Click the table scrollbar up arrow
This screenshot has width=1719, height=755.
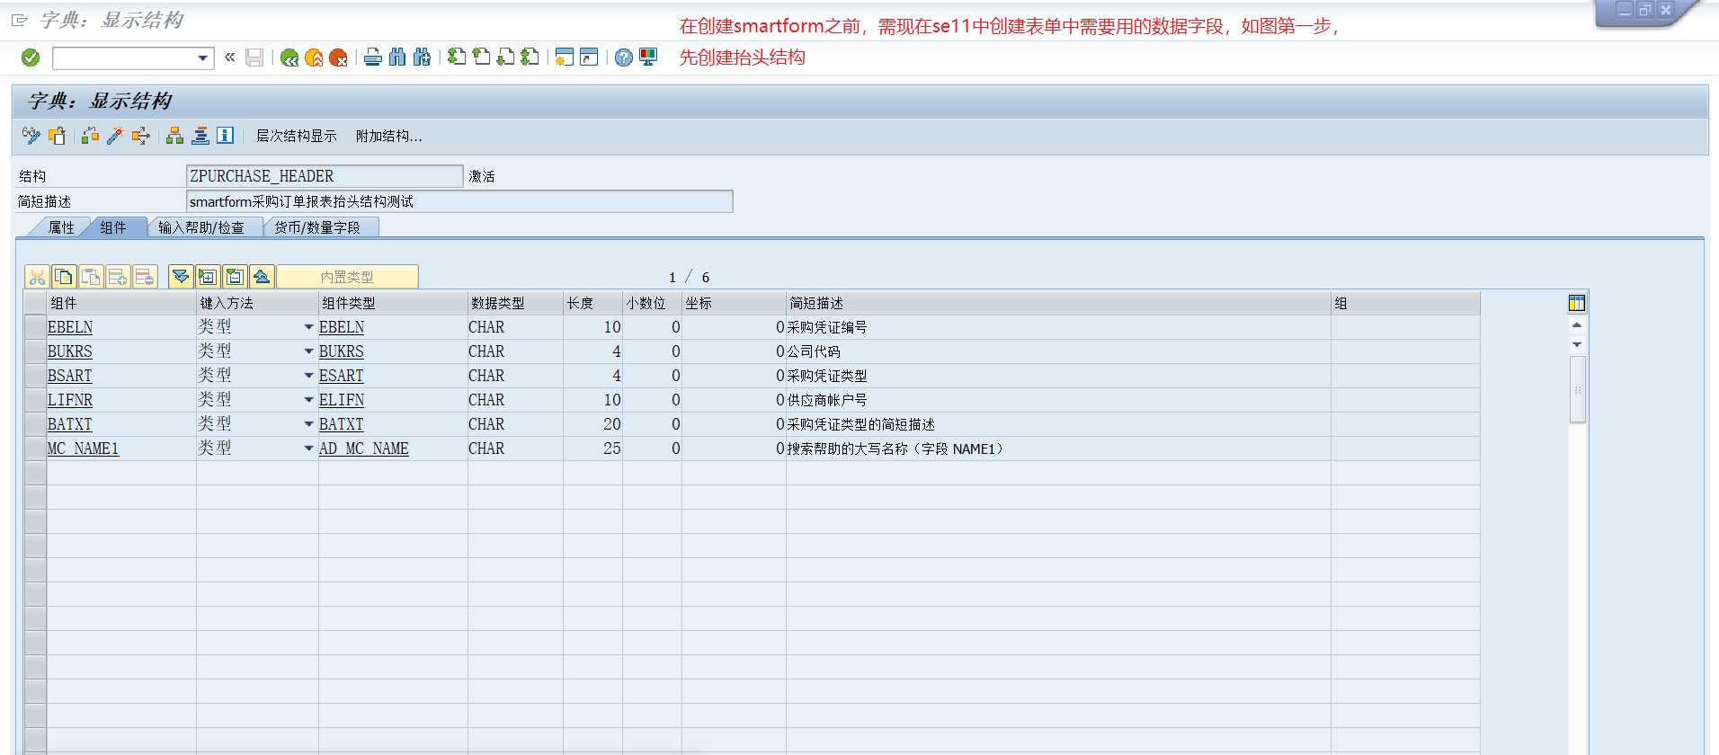[x=1577, y=325]
